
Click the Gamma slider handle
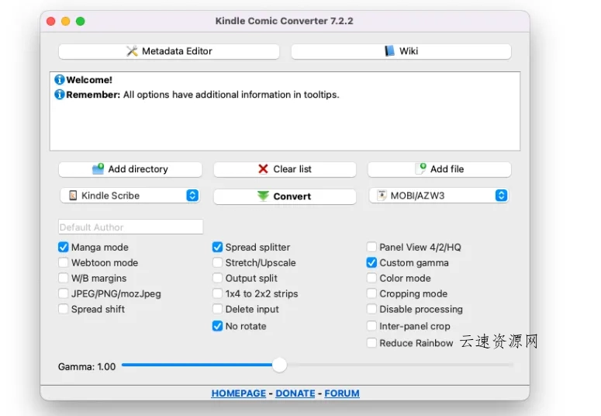279,365
